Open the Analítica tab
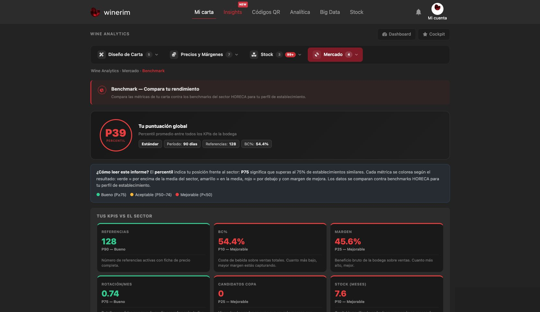540x312 pixels. coord(300,12)
